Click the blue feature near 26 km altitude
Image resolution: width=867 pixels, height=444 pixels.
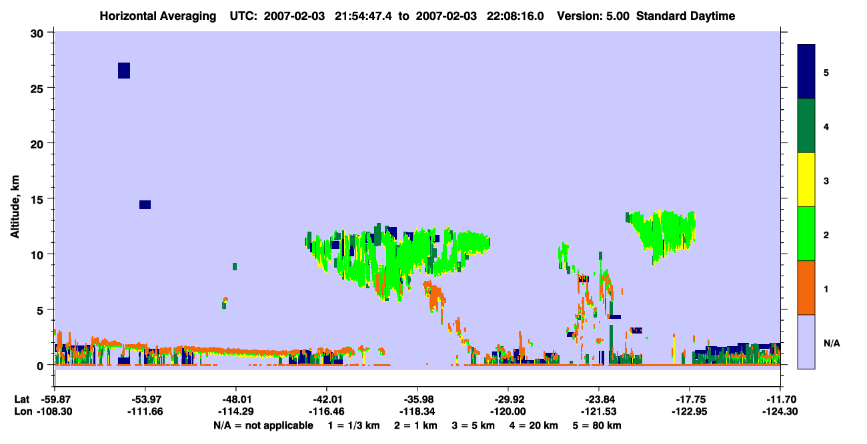tap(124, 71)
